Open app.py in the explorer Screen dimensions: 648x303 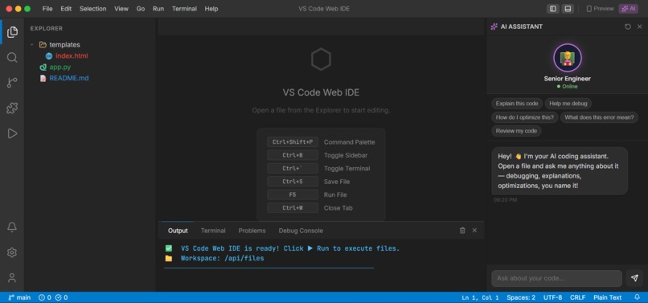click(x=60, y=67)
